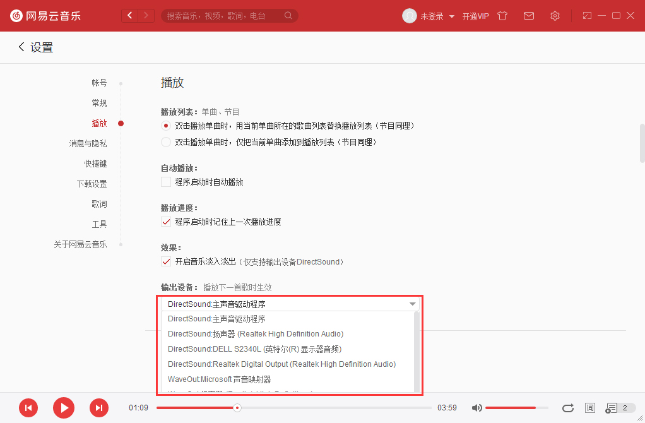
Task: Play the current song
Action: [x=63, y=408]
